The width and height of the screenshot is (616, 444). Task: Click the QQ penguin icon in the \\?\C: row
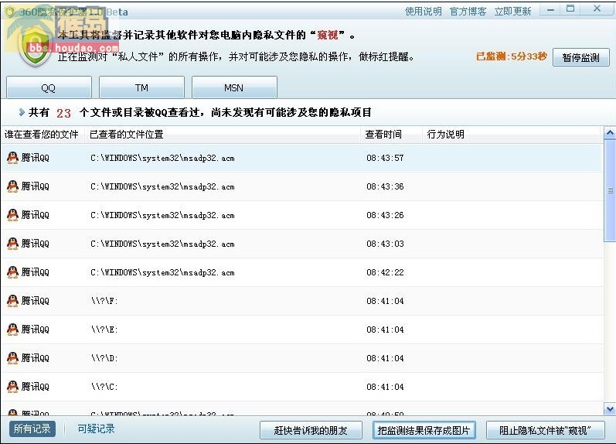12,387
